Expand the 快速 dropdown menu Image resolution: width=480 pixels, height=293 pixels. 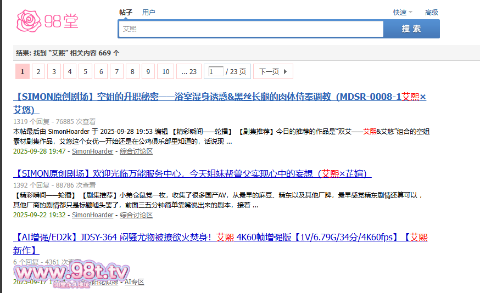(402, 12)
